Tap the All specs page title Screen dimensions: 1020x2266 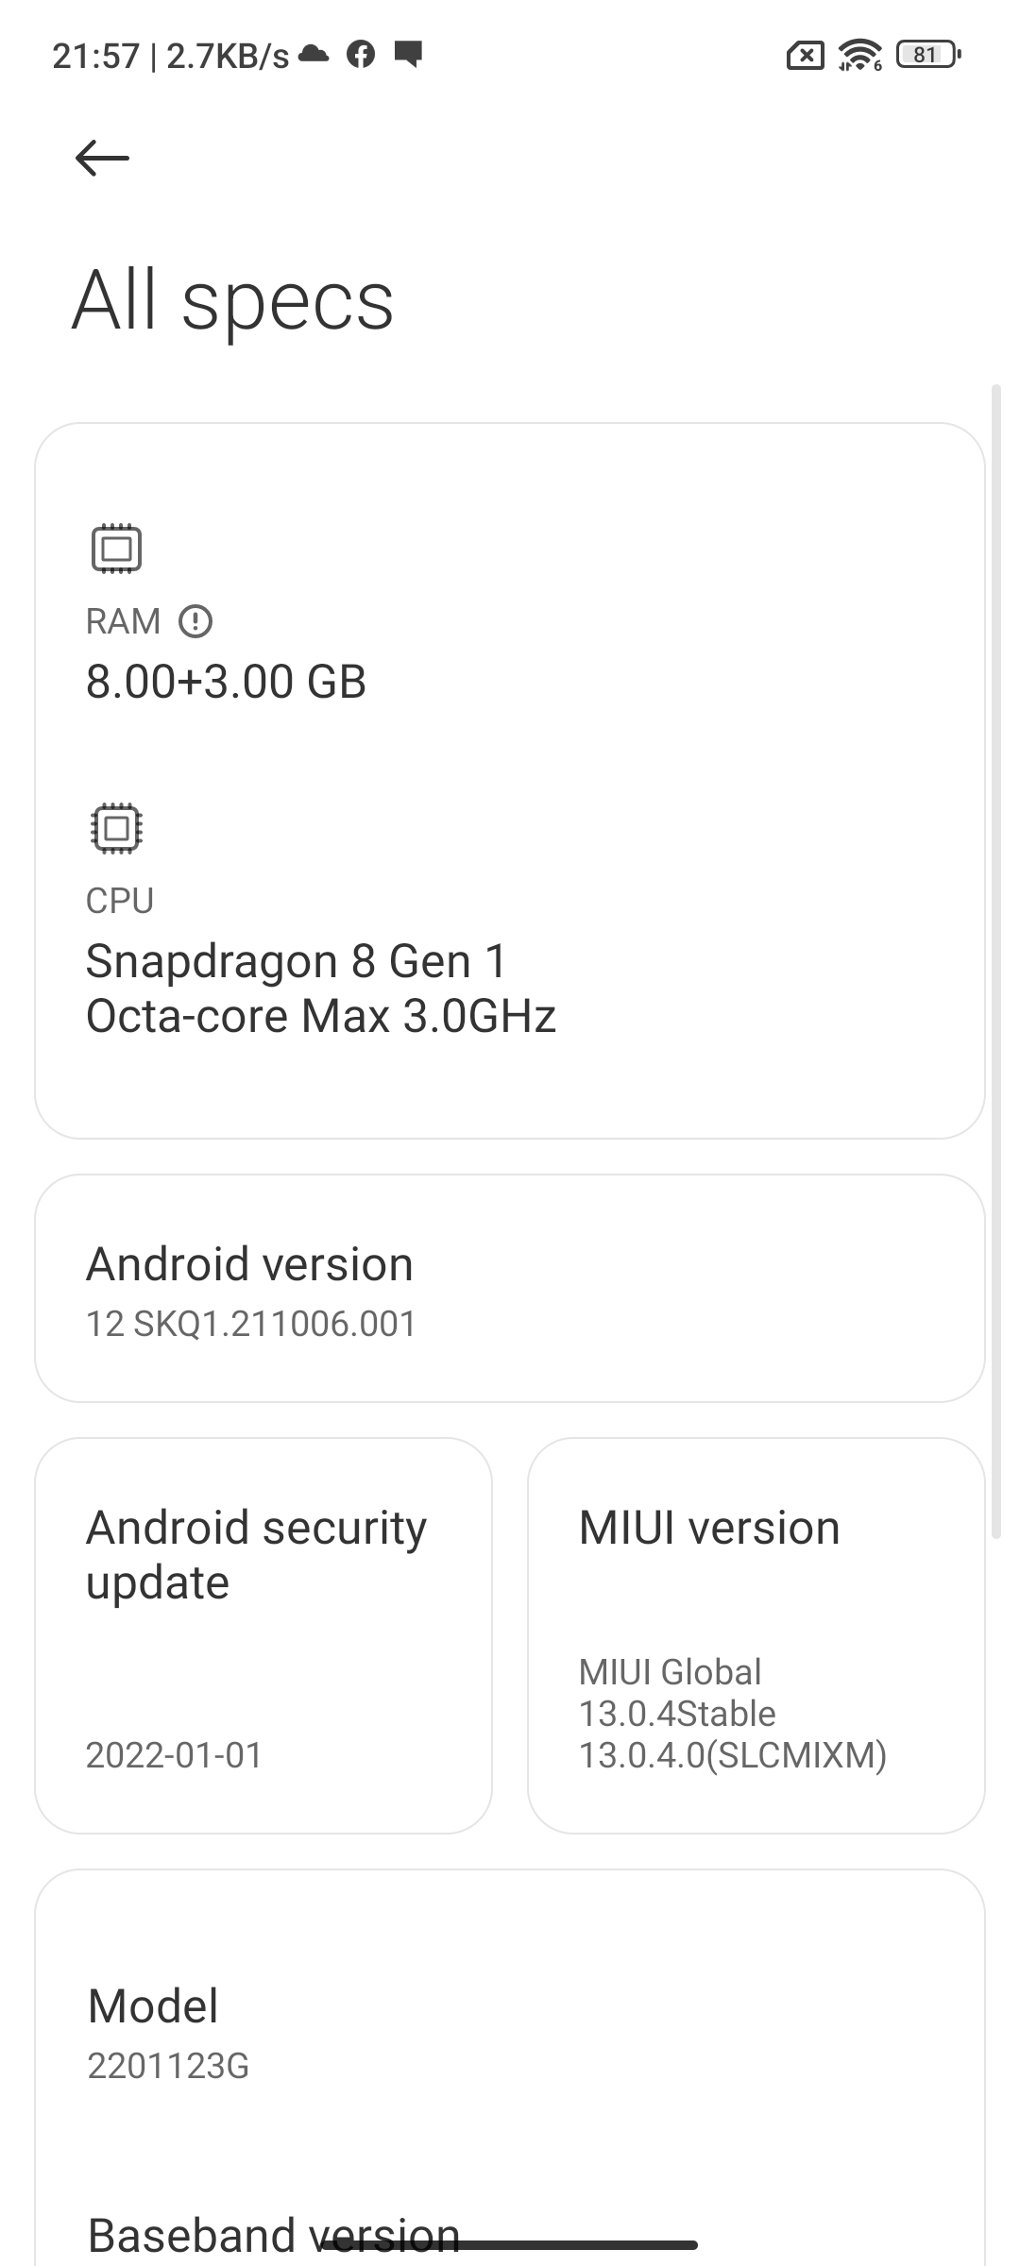point(233,300)
